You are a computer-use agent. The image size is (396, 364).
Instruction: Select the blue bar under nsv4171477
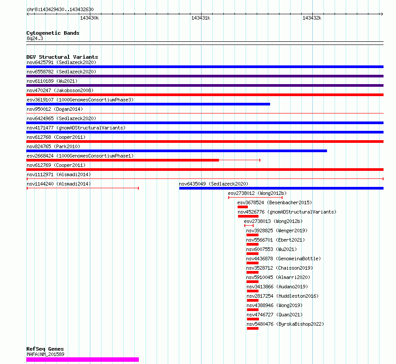[205, 132]
